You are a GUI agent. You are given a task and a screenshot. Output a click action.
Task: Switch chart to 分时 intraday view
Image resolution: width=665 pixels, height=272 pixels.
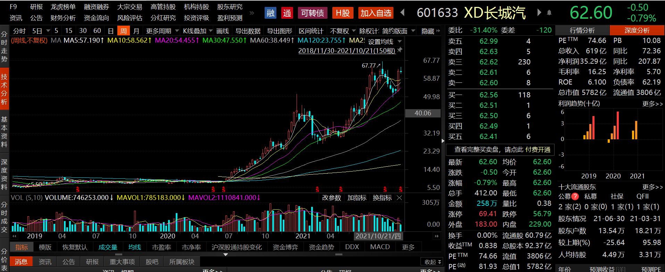19,31
